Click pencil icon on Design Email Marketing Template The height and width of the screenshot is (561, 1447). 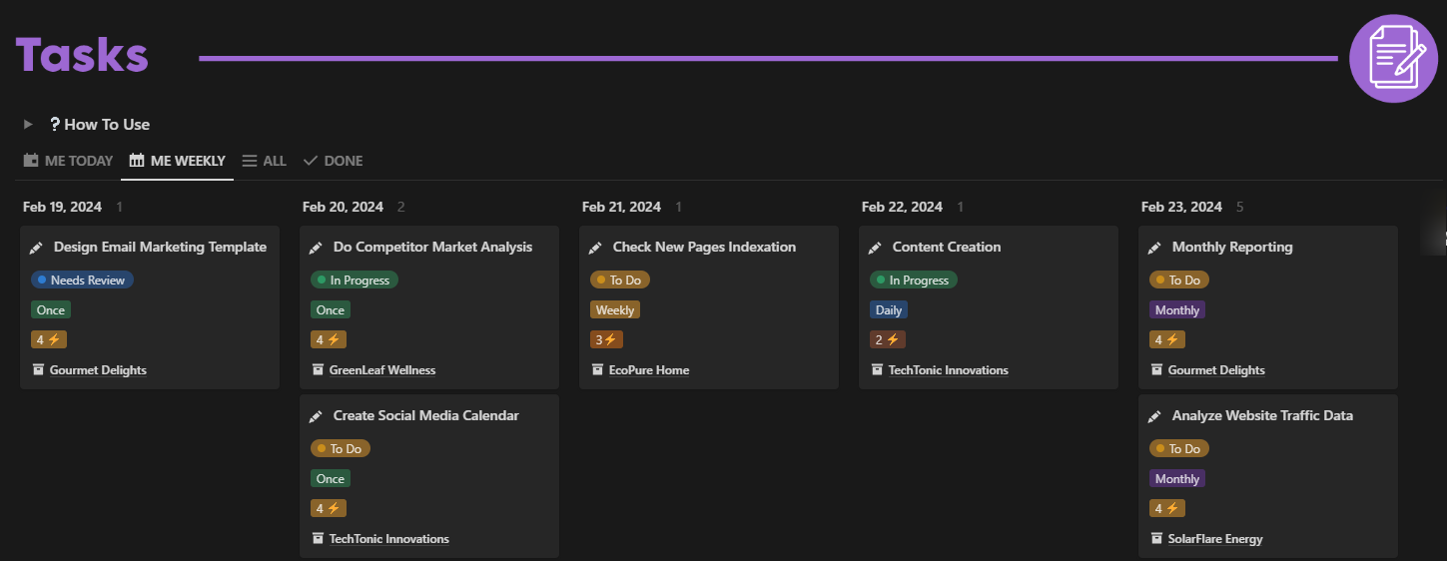[x=36, y=248]
